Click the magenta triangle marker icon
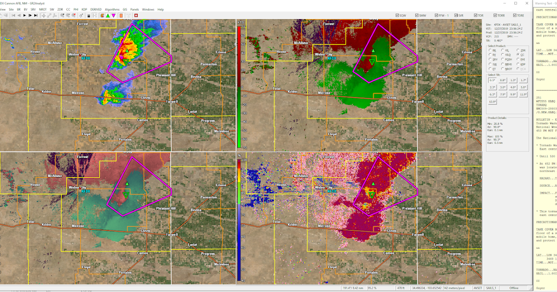 [113, 15]
